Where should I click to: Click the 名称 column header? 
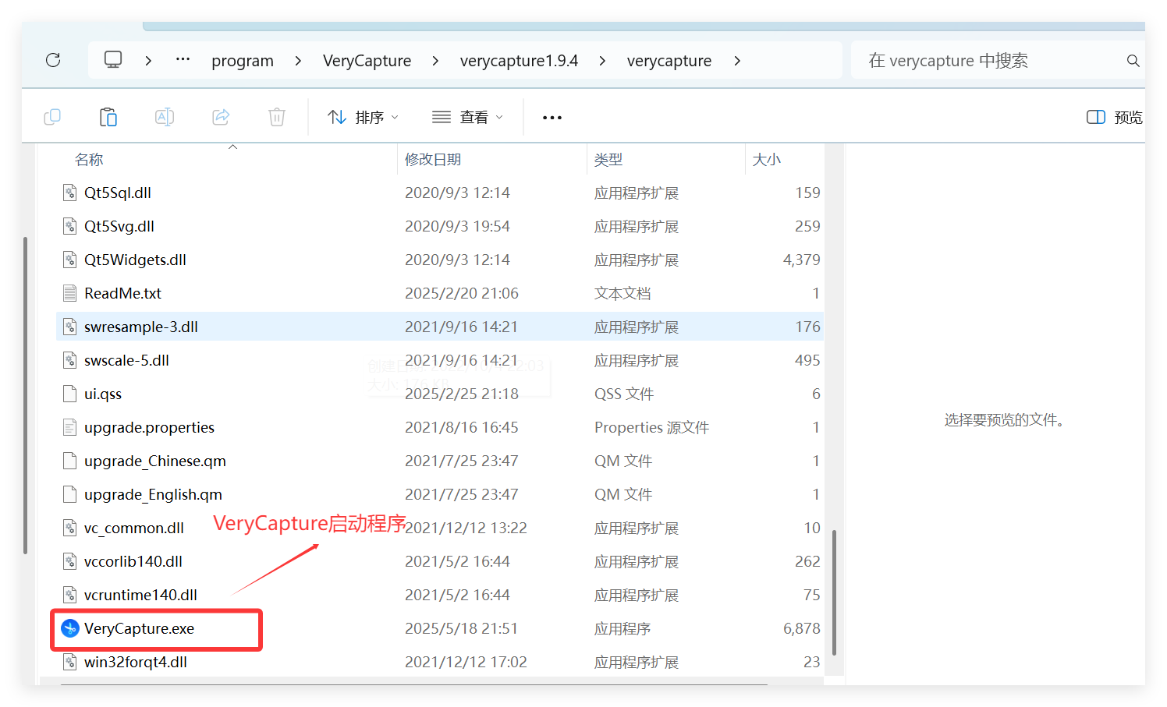click(89, 160)
